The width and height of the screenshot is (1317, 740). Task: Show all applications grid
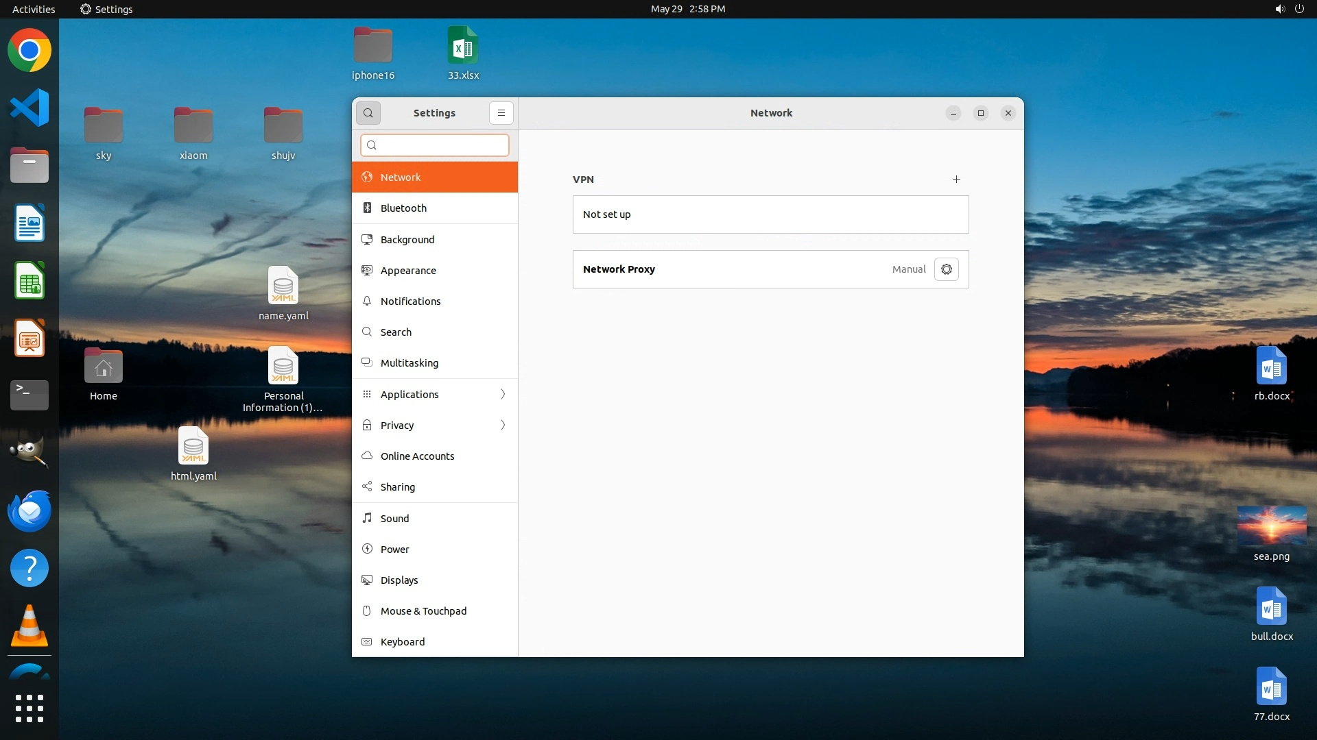coord(29,708)
